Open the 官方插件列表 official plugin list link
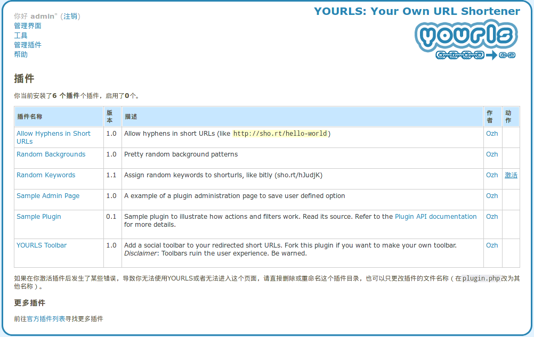The width and height of the screenshot is (534, 337). (x=46, y=319)
